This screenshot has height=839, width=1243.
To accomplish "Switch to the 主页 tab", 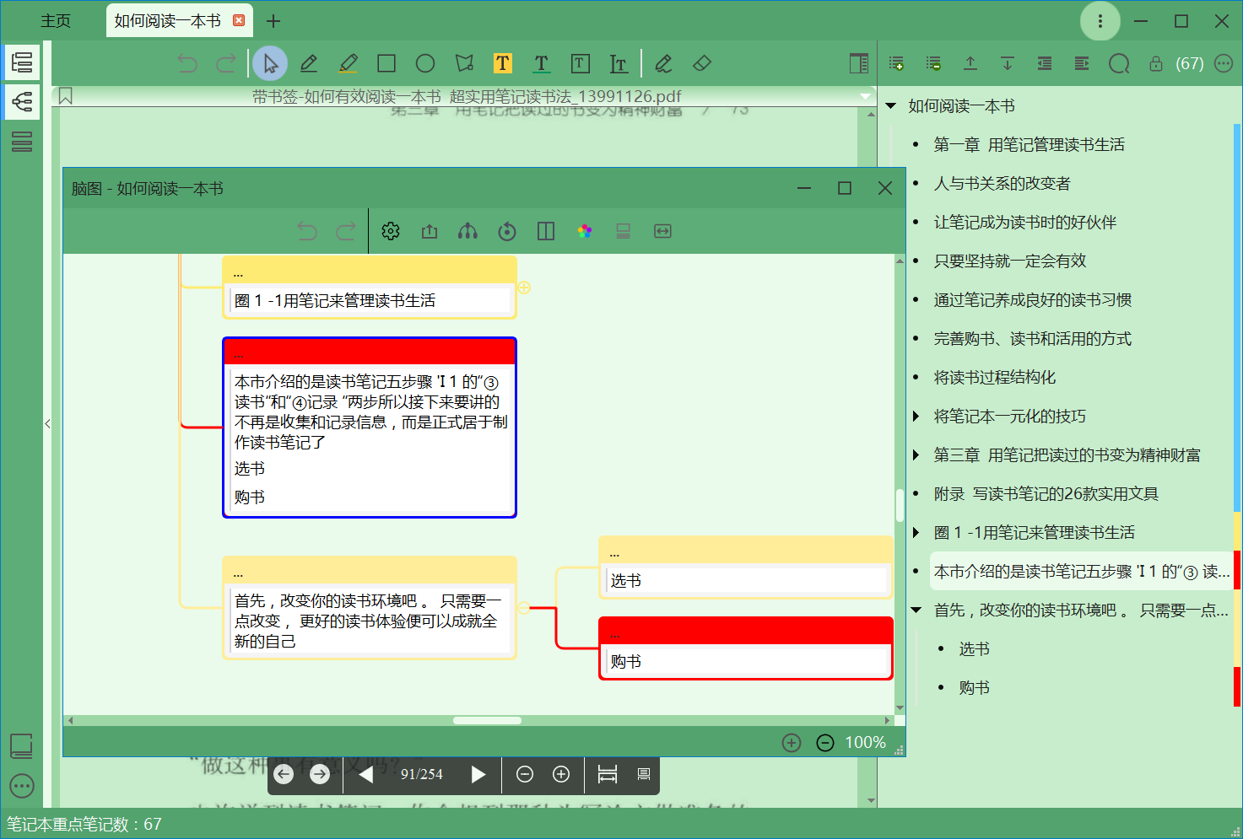I will click(56, 20).
